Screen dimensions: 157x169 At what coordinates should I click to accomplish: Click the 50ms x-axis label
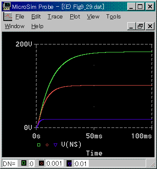94,136
